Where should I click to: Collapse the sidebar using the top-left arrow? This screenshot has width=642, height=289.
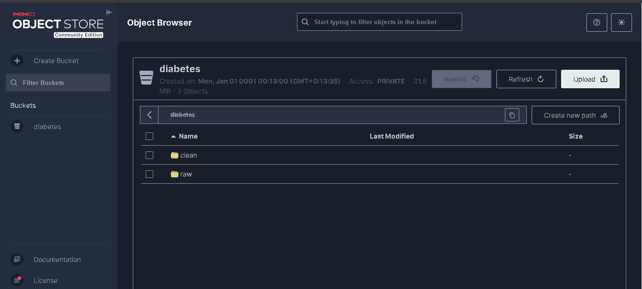click(x=109, y=12)
